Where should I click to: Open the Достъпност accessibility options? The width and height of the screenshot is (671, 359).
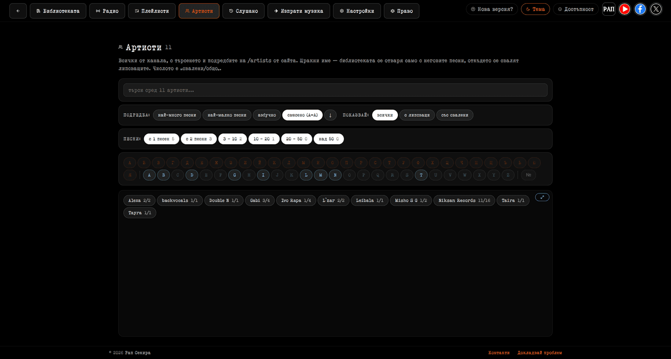(x=576, y=9)
